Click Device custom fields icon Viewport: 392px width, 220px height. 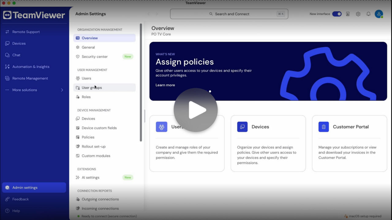(x=78, y=128)
